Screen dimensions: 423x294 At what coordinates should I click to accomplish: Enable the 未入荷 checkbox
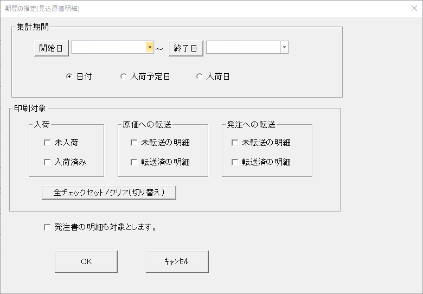pos(47,143)
